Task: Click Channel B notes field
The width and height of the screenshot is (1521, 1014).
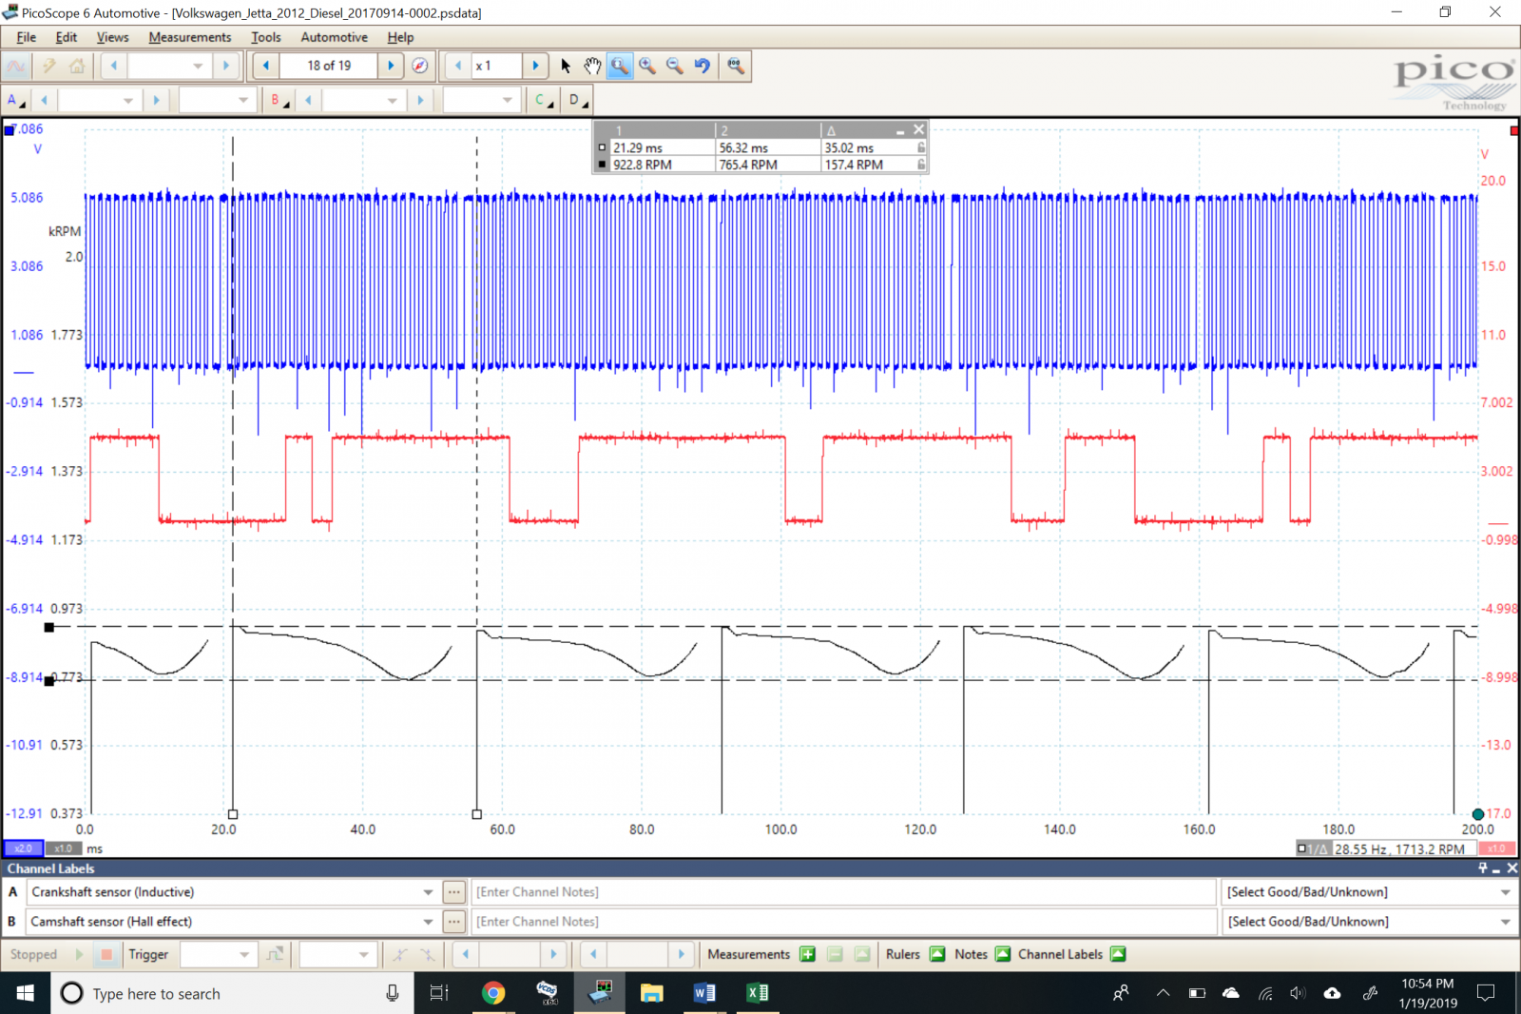Action: pyautogui.click(x=843, y=922)
